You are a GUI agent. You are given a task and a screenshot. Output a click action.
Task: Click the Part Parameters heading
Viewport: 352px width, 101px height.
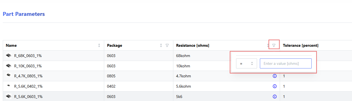(24, 14)
